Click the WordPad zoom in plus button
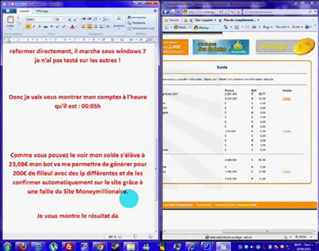Image resolution: width=319 pixels, height=251 pixels. tap(150, 237)
